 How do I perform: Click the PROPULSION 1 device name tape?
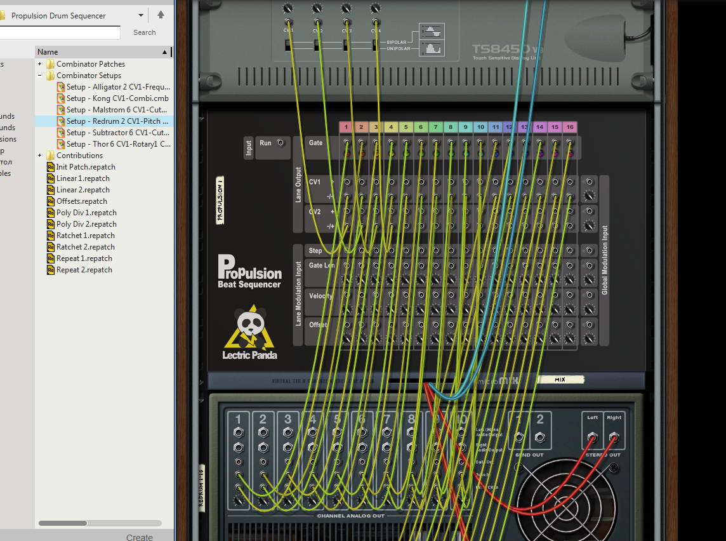pos(220,200)
